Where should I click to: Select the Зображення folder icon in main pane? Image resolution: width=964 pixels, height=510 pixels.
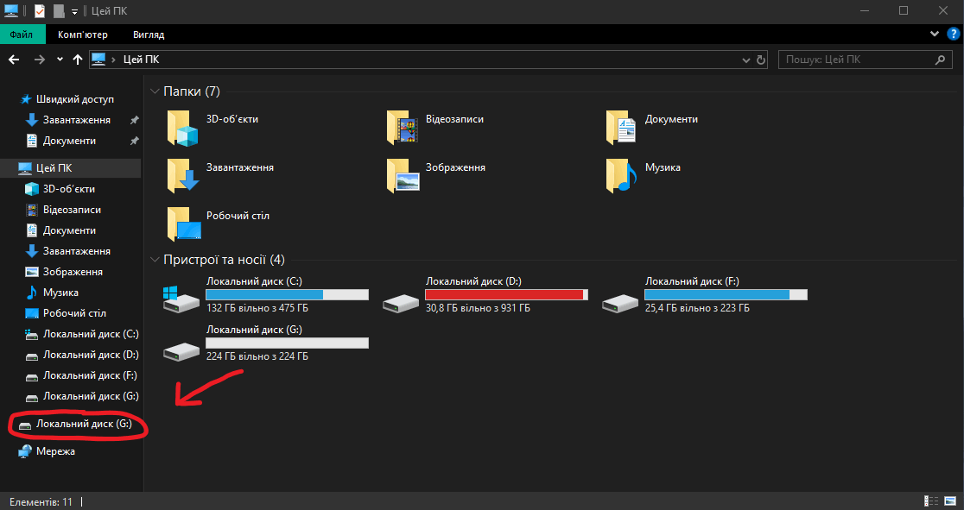click(x=402, y=176)
